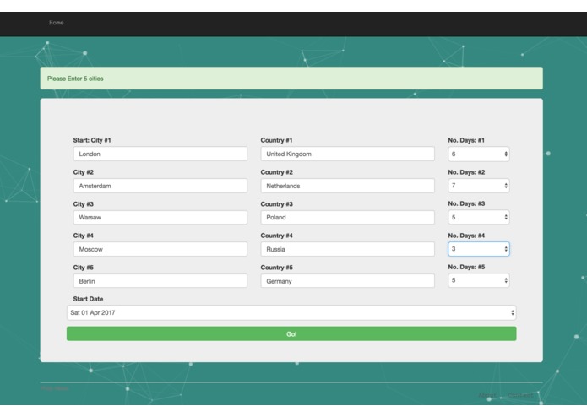Click the green Go! button
Viewport: 587px width, 417px height.
click(x=291, y=333)
